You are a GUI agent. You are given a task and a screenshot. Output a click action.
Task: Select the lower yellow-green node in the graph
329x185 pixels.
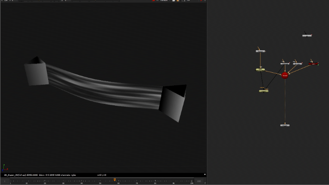click(264, 91)
